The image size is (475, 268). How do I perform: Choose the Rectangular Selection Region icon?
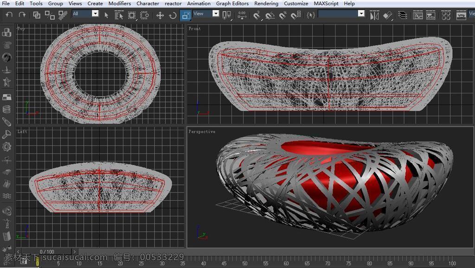tap(132, 15)
